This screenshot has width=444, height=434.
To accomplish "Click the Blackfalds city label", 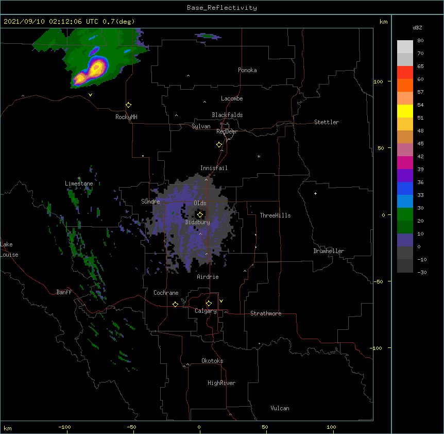I will [x=227, y=115].
